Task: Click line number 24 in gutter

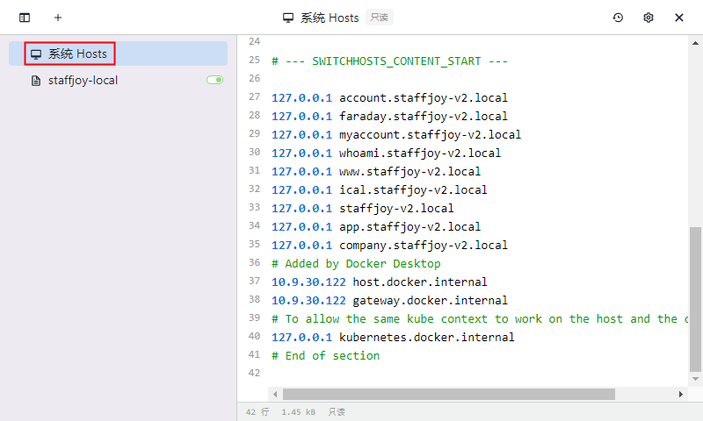Action: pyautogui.click(x=254, y=41)
